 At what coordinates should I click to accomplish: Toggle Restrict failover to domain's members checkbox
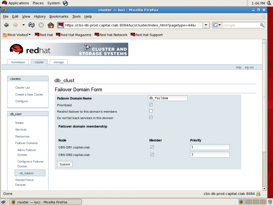pyautogui.click(x=151, y=111)
